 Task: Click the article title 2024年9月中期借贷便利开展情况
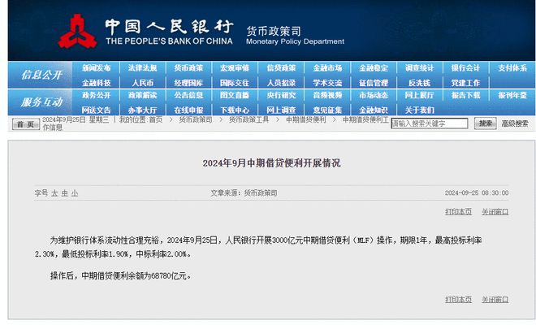pos(271,163)
